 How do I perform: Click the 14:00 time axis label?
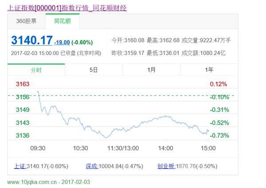[166, 148]
